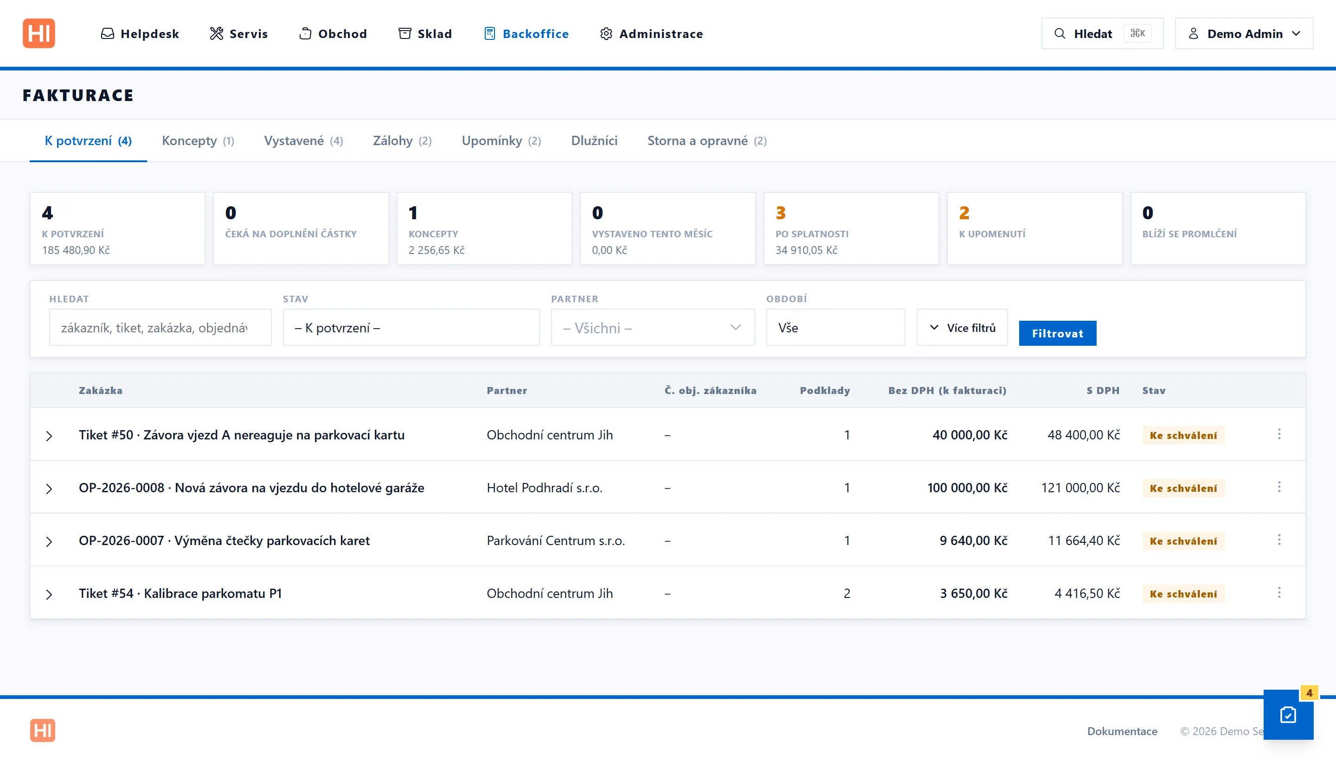Click the K potvrzení summary card
This screenshot has width=1336, height=762.
tap(117, 228)
